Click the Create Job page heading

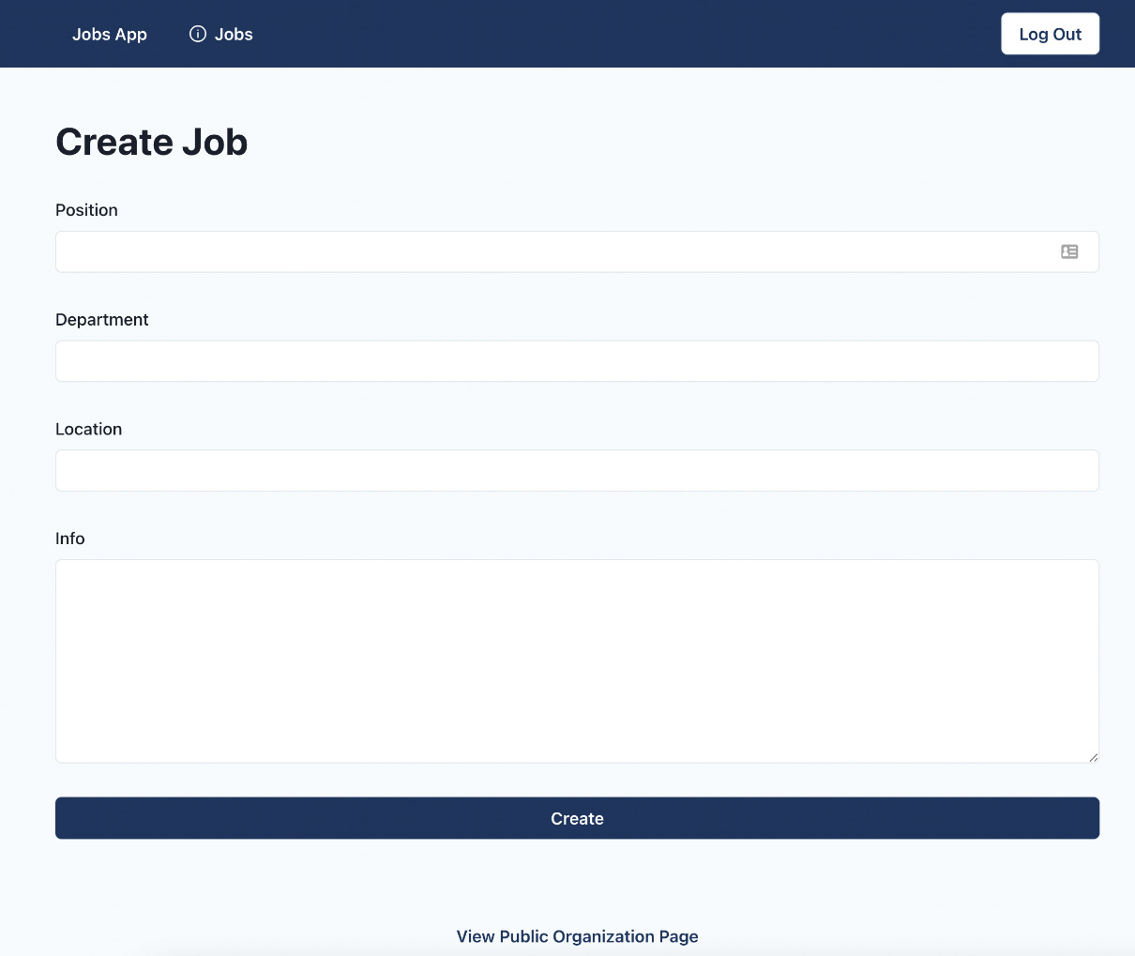click(x=151, y=142)
